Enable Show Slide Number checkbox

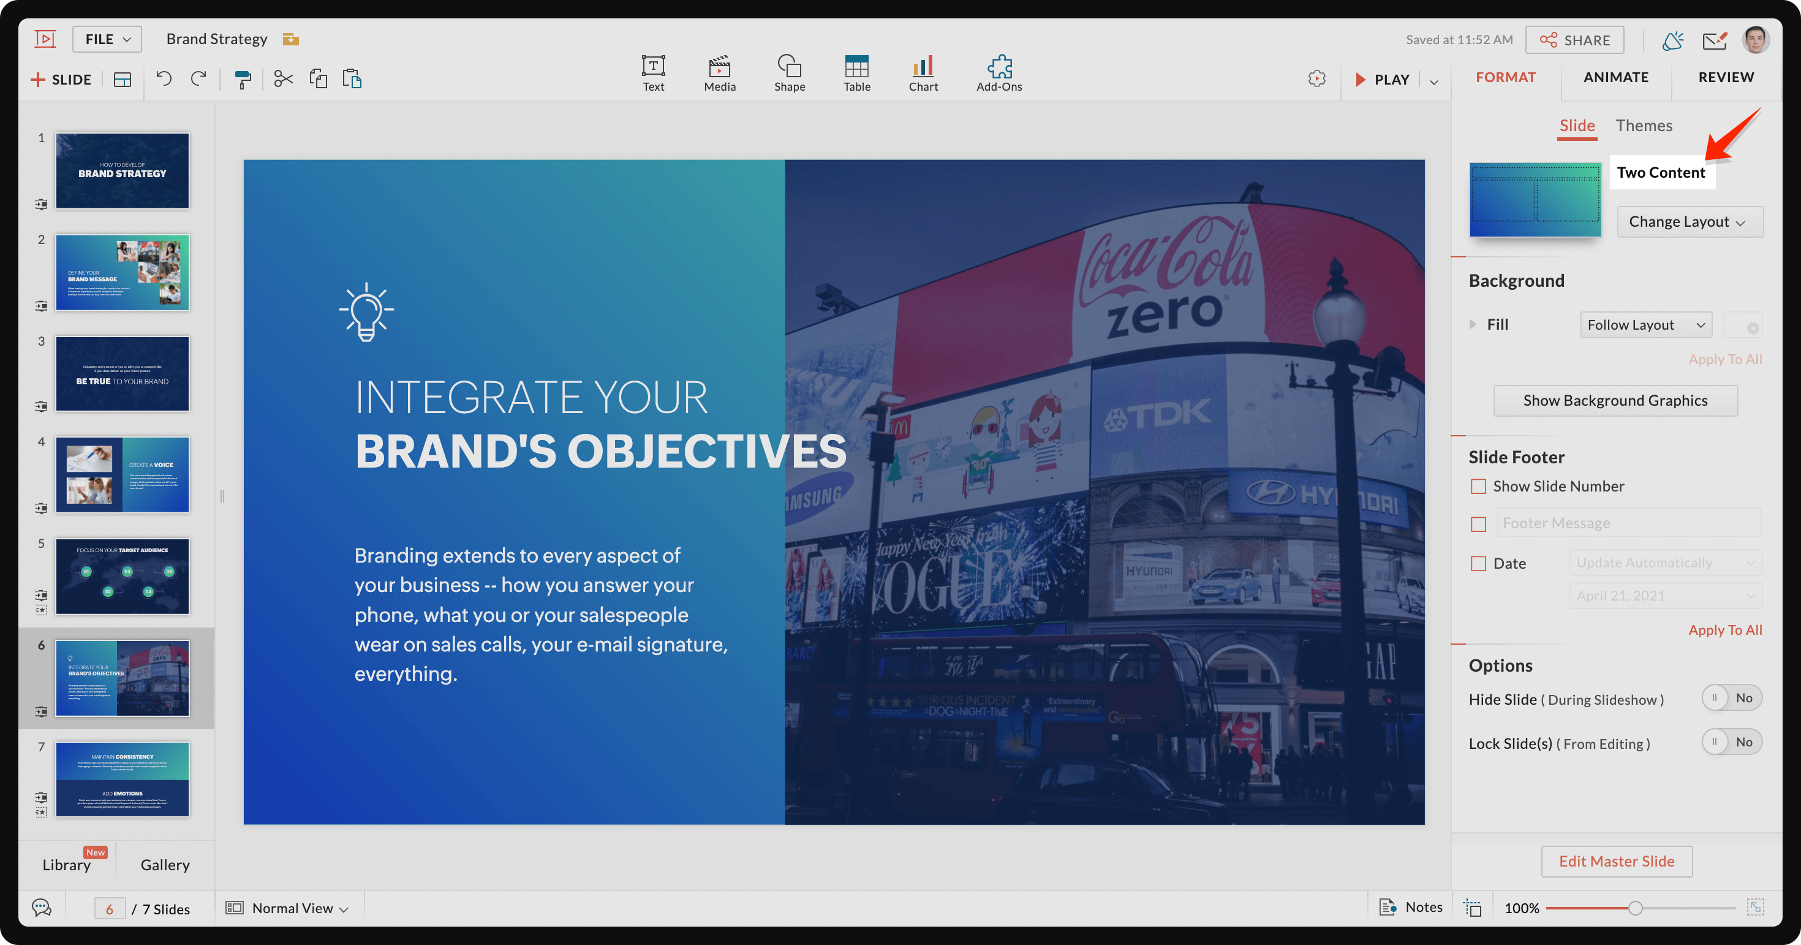[x=1478, y=486]
